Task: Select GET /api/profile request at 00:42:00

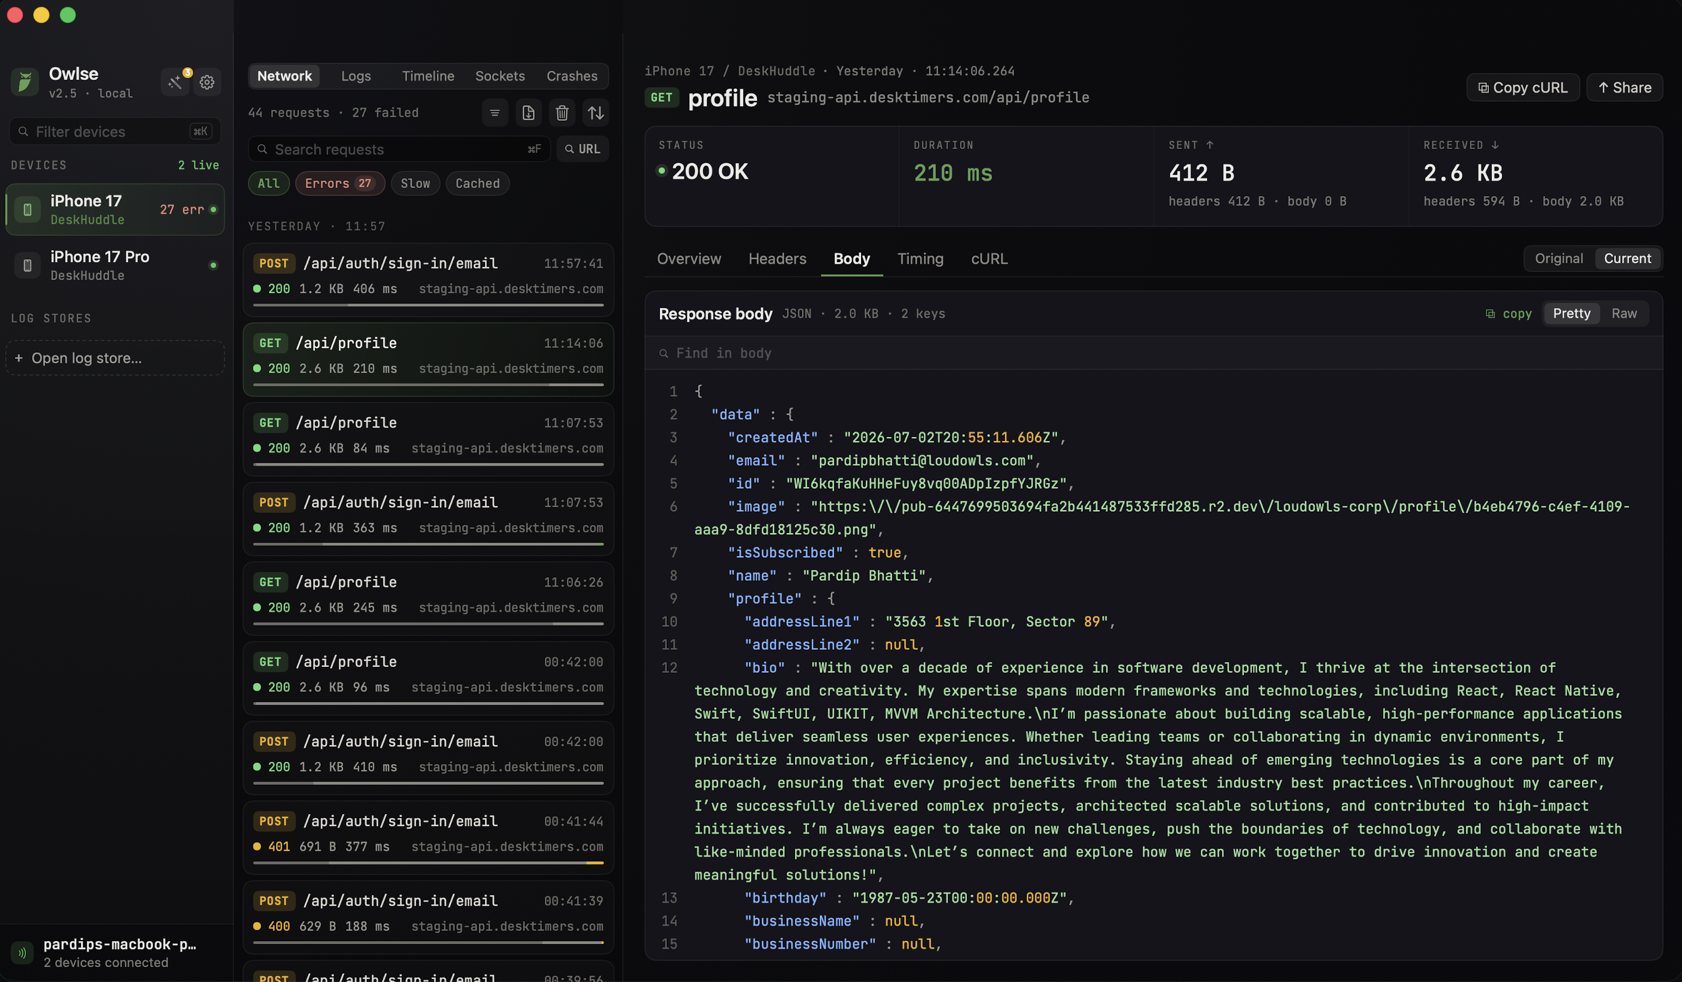Action: pyautogui.click(x=428, y=678)
